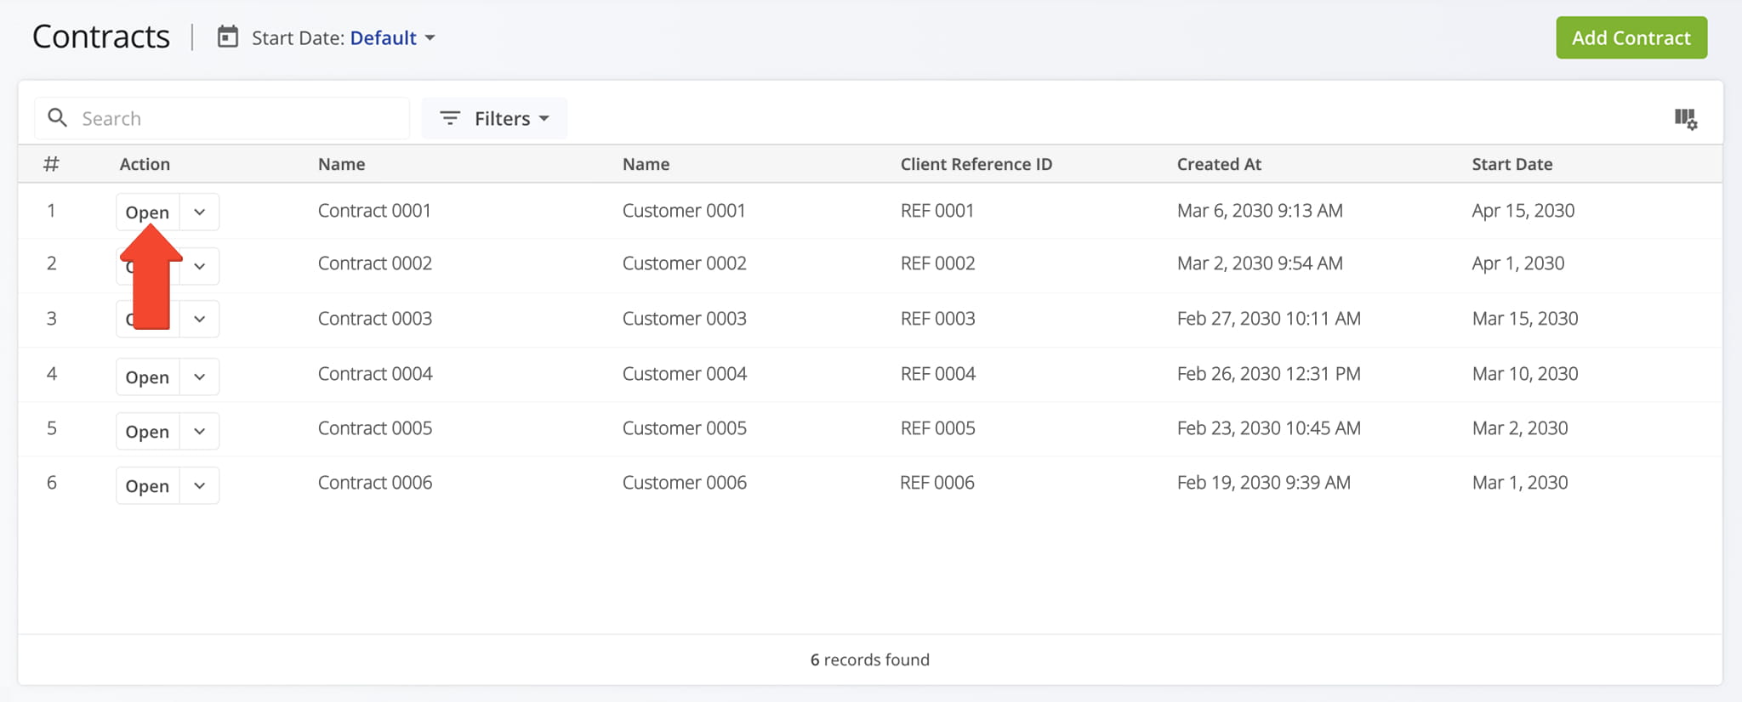The width and height of the screenshot is (1742, 702).
Task: Click the column settings icon
Action: (x=1685, y=119)
